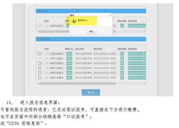Click the right scroll arrow of the upper table
179x128 pixels.
[144, 32]
